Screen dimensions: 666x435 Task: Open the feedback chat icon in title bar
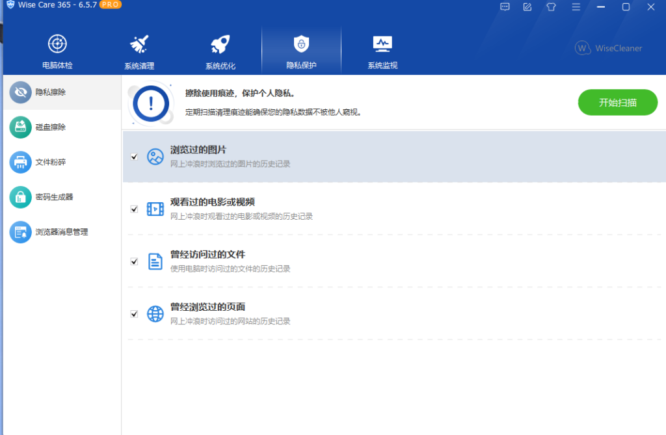pos(505,7)
